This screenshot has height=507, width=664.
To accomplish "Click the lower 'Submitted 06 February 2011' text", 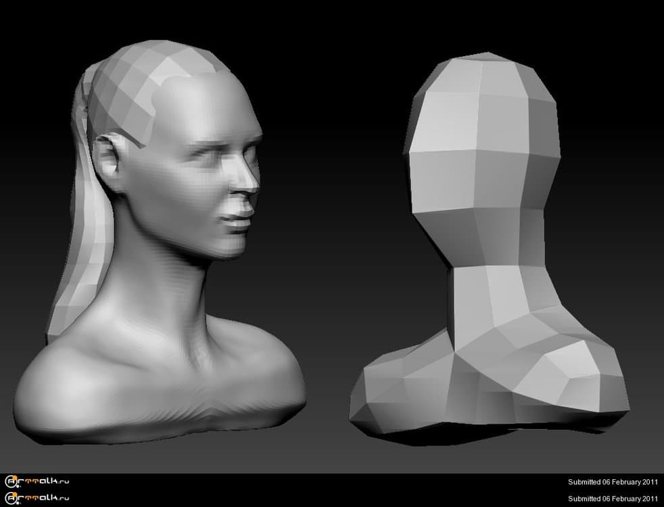I will click(613, 498).
